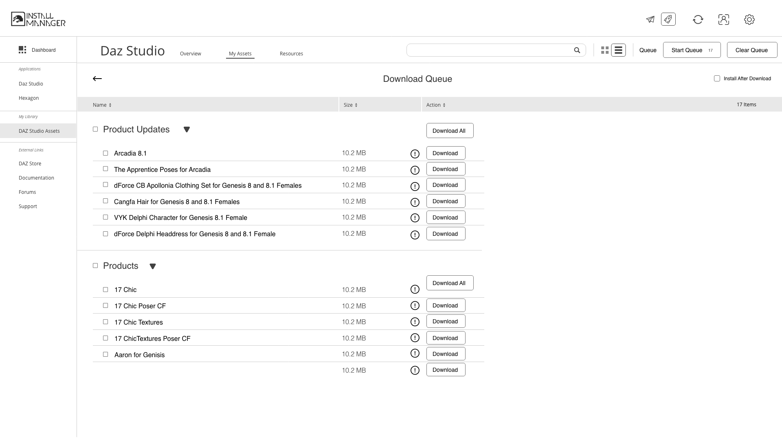Download Arcadia 8.1
This screenshot has height=439, width=782.
pyautogui.click(x=446, y=153)
